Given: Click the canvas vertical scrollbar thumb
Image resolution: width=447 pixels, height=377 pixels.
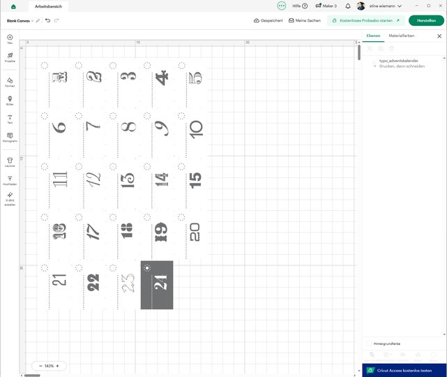Looking at the screenshot, I should coord(359,52).
